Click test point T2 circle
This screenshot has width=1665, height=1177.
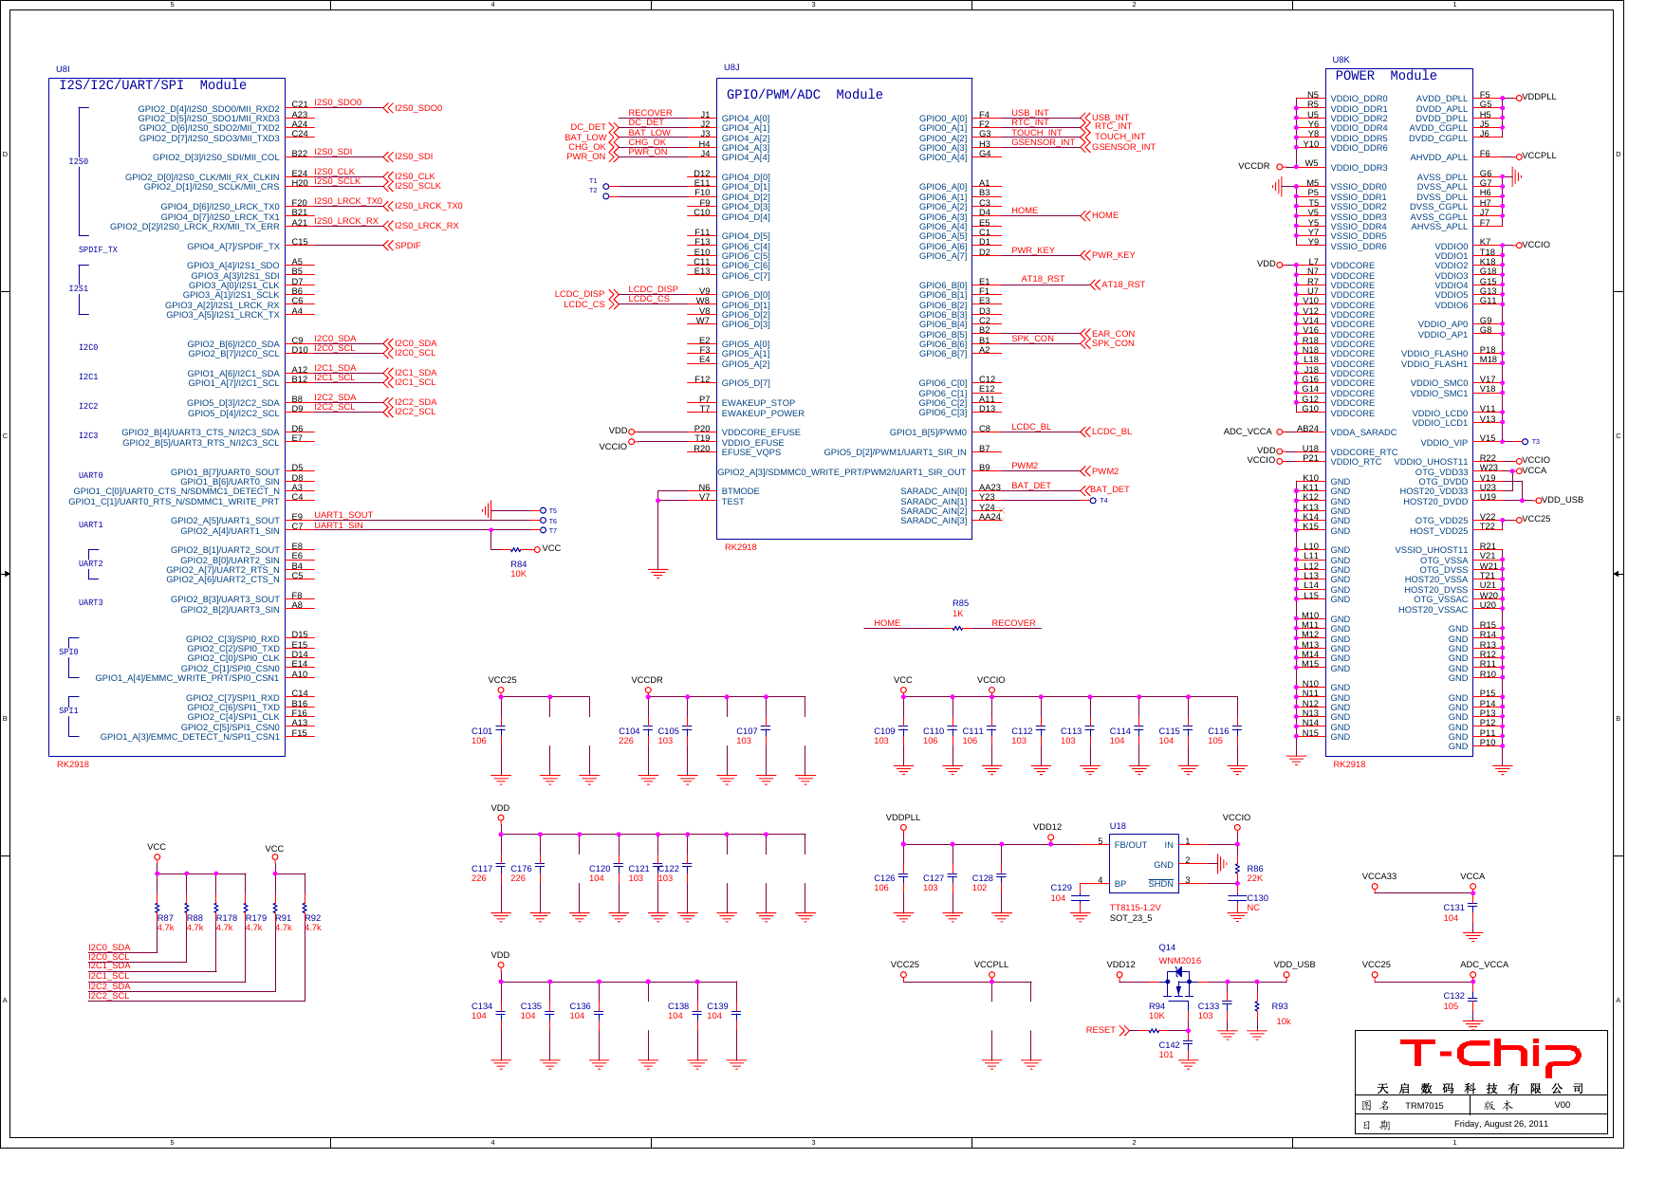pos(606,196)
